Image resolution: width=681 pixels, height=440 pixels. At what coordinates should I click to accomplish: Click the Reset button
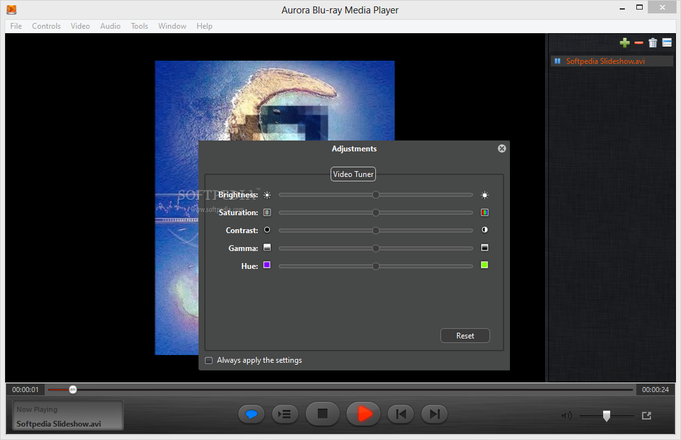465,336
